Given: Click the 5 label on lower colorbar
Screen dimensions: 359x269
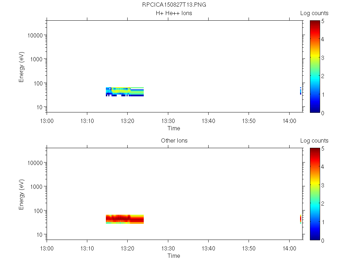Looking at the screenshot, I should pos(323,149).
